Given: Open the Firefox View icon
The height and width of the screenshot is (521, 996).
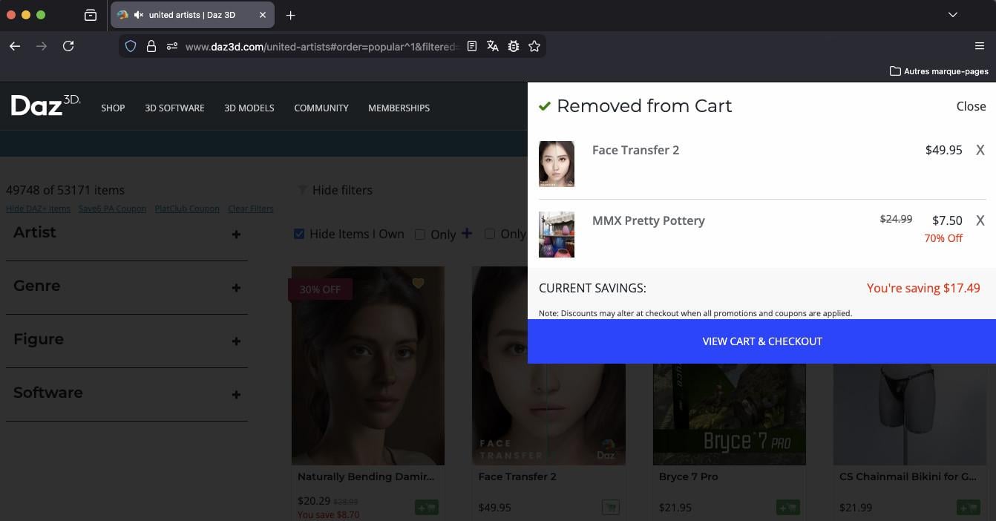Looking at the screenshot, I should [91, 15].
